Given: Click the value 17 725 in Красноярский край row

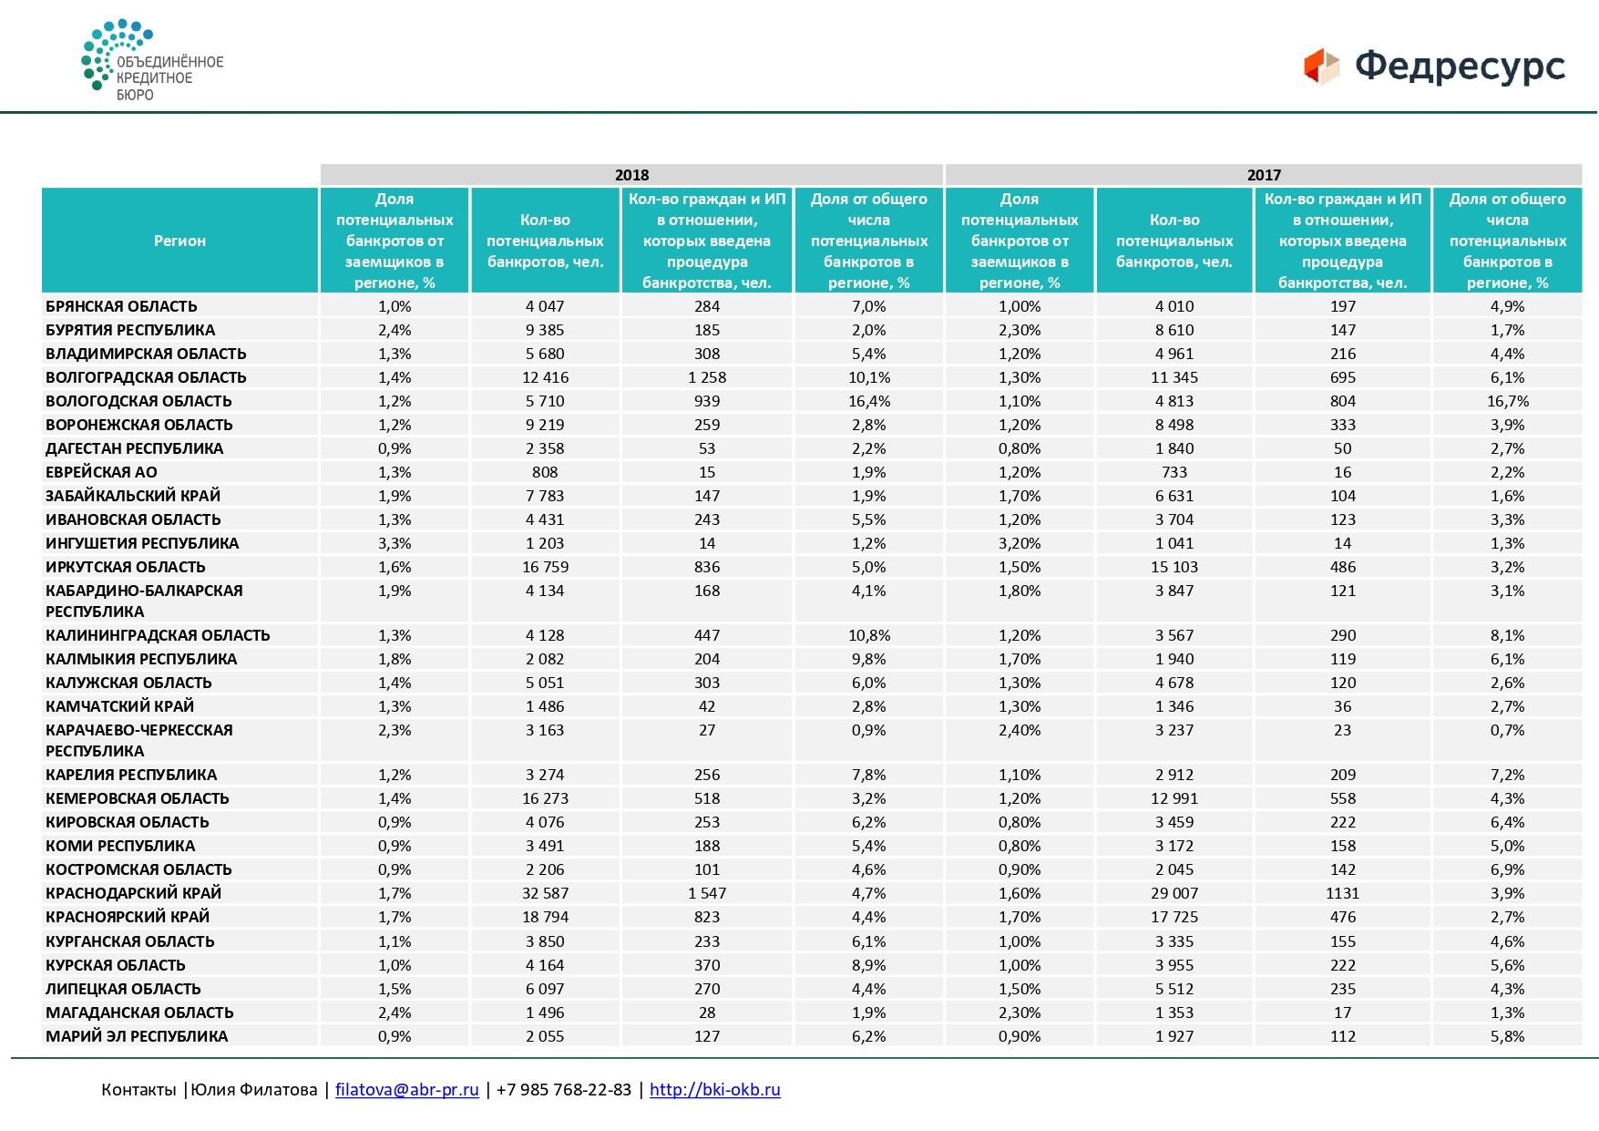Looking at the screenshot, I should click(x=1174, y=917).
